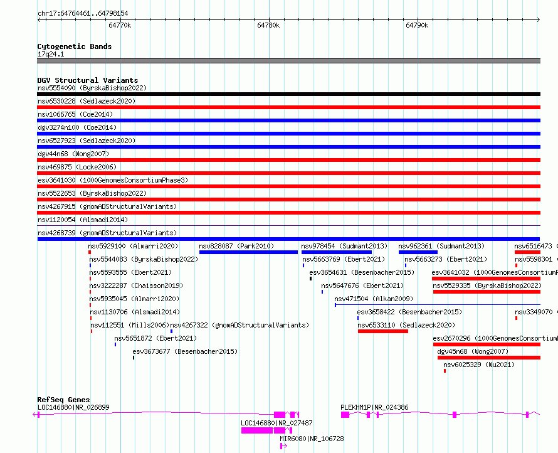
Task: Open dgv45n68 (Wong2007) label
Action: (x=473, y=351)
